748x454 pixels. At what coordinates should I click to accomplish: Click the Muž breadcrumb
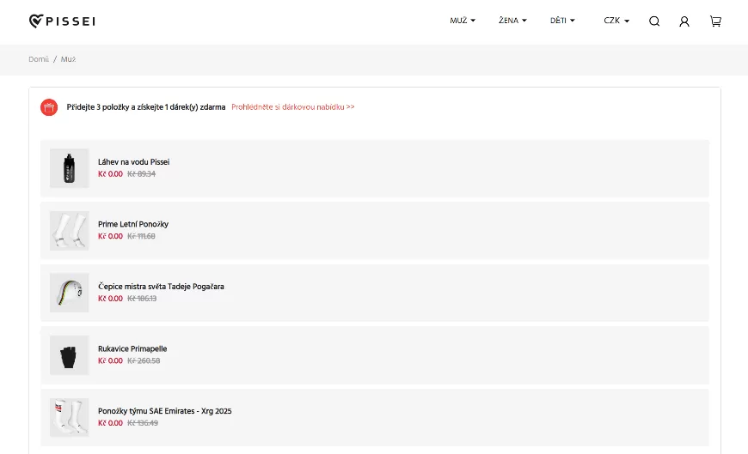(68, 59)
